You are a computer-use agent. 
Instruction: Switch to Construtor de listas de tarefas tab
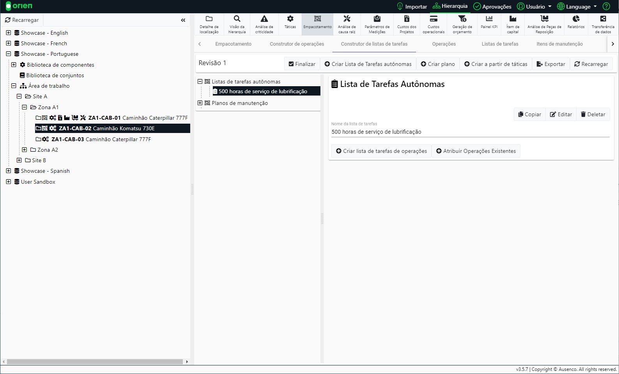pos(374,44)
